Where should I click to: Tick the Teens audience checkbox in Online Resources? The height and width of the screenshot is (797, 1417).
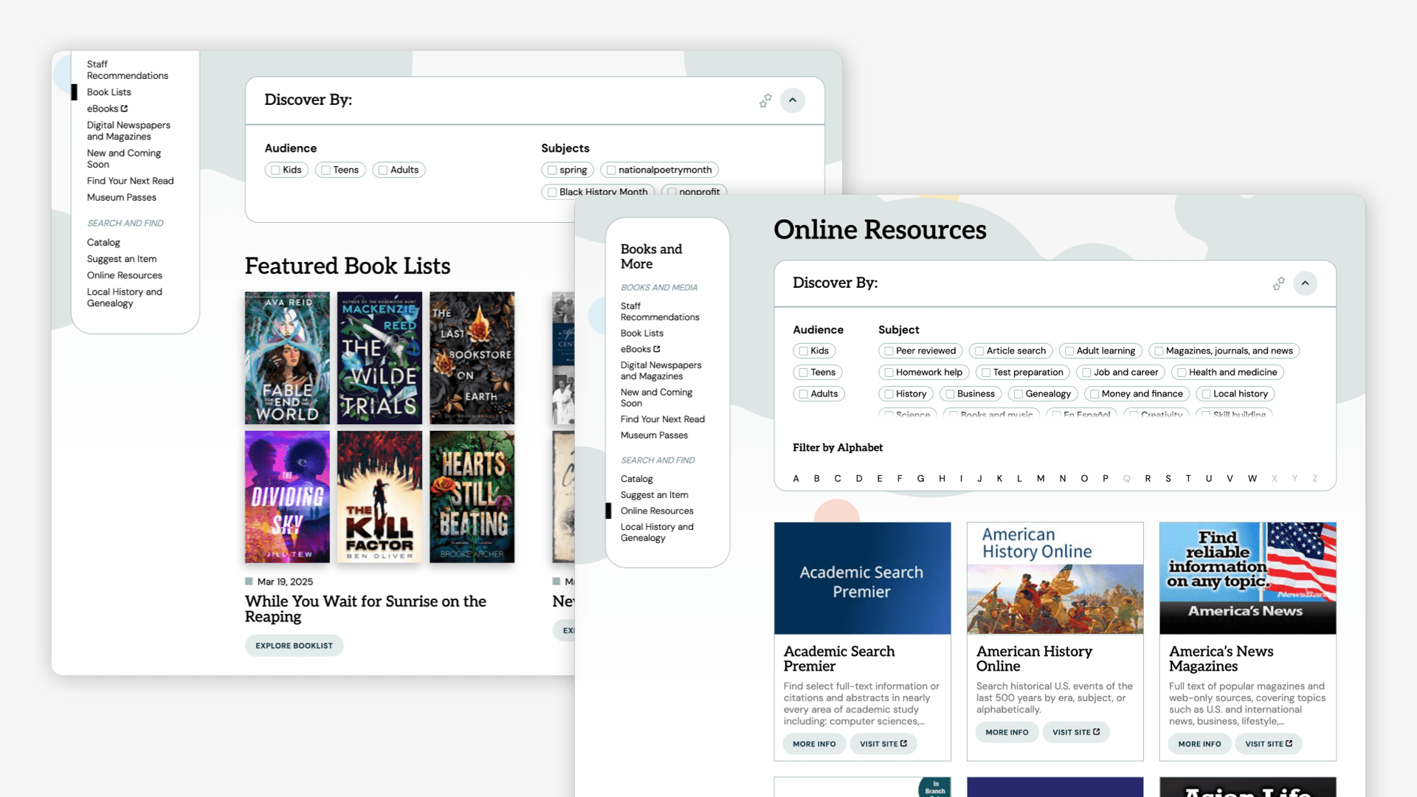pos(804,373)
